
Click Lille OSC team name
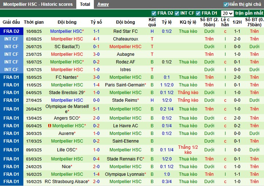click(x=66, y=150)
